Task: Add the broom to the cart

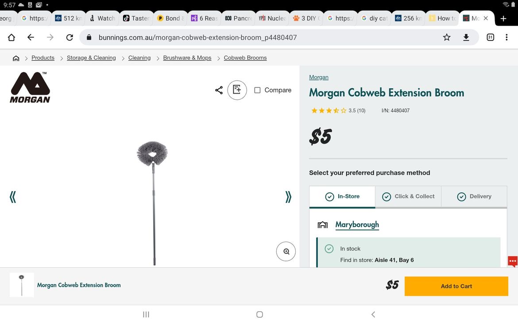Action: click(x=456, y=286)
